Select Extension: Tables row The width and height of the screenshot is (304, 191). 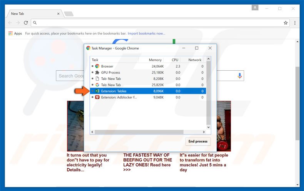(x=148, y=91)
